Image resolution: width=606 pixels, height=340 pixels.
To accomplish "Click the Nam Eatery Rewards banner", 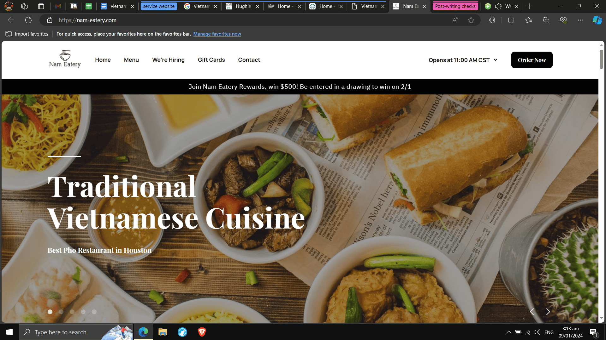I will 300,87.
